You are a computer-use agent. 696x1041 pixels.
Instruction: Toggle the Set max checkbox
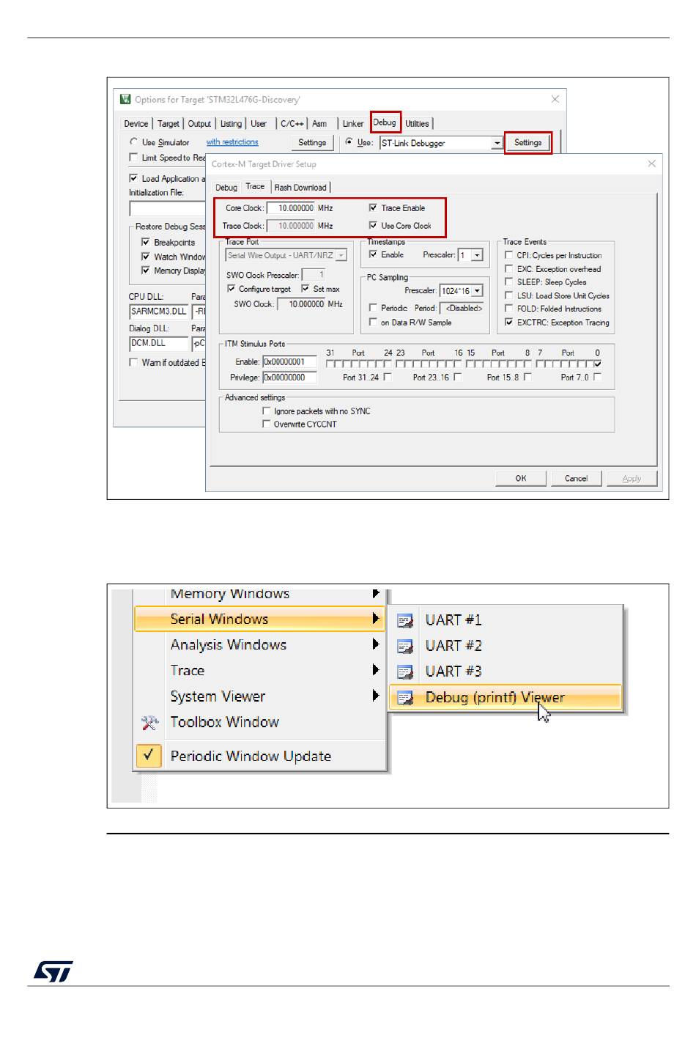(306, 289)
